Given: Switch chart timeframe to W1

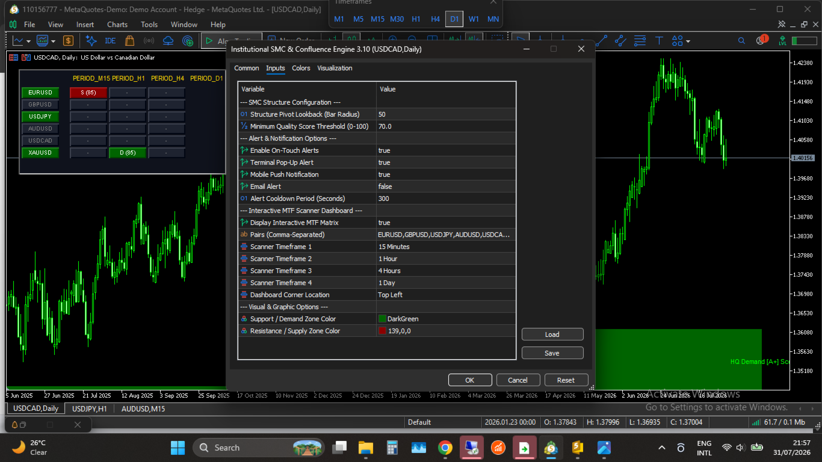Looking at the screenshot, I should click(474, 19).
